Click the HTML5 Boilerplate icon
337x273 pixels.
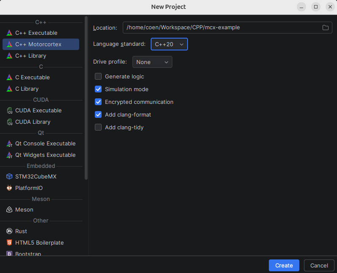pyautogui.click(x=9, y=243)
